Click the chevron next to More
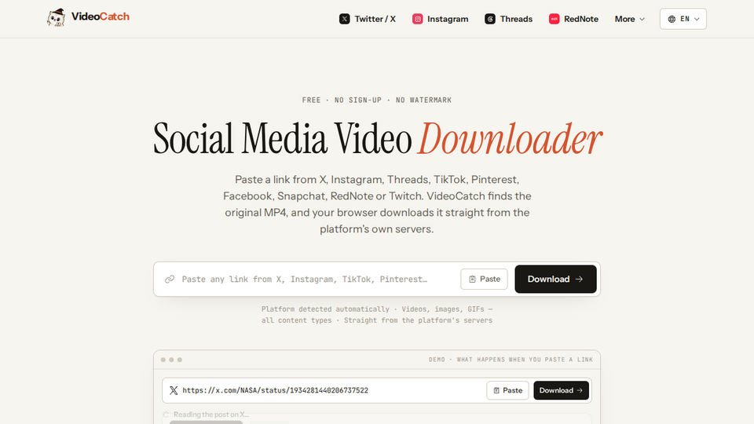Screen dimensions: 754x424 click(642, 19)
